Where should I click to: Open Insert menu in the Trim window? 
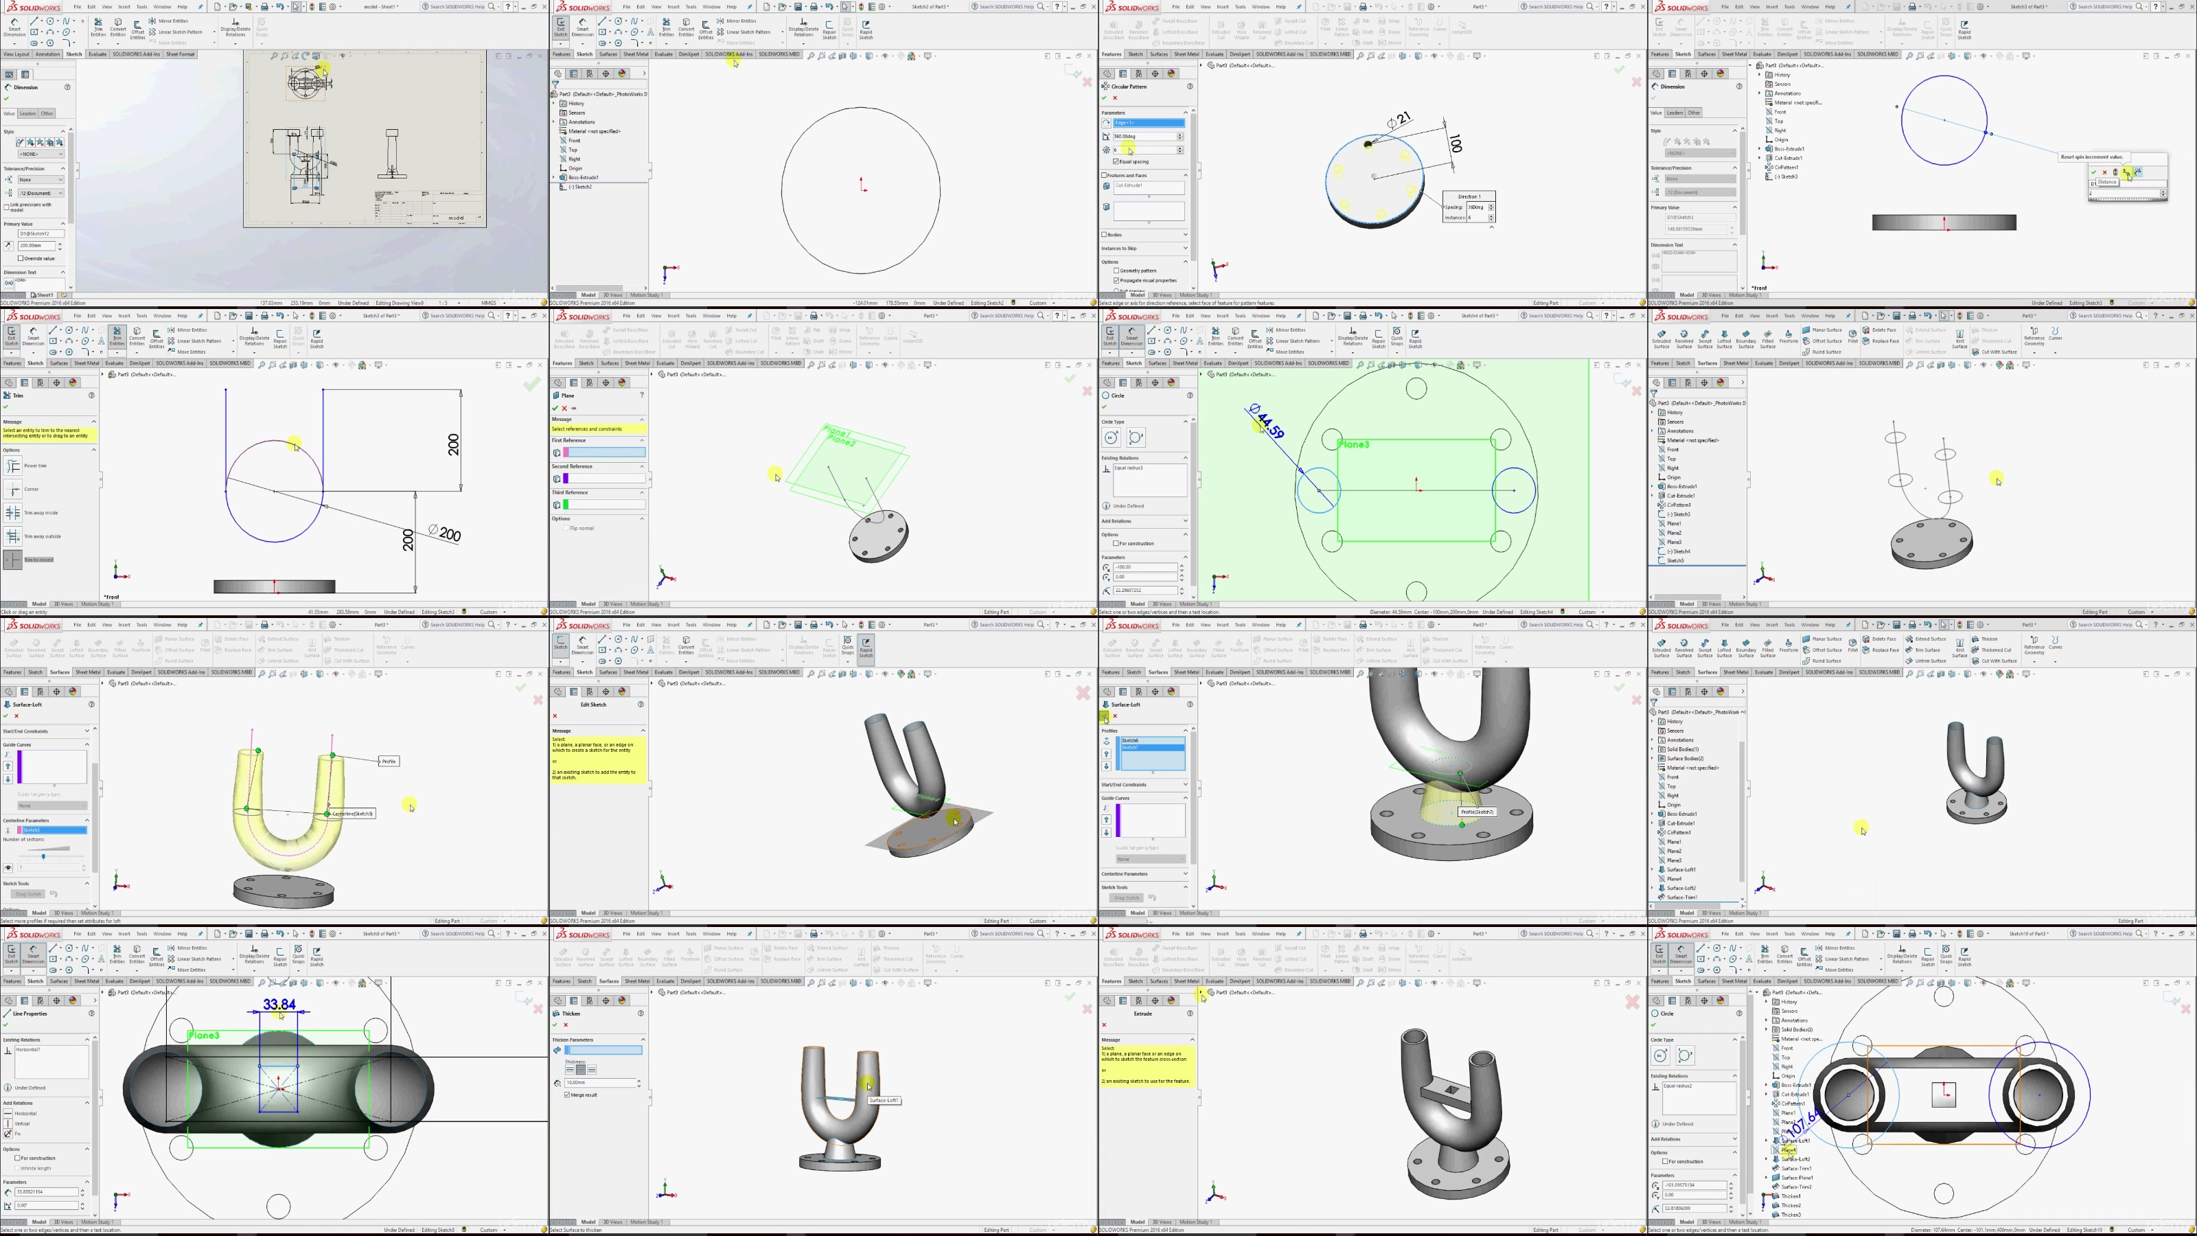pos(124,316)
